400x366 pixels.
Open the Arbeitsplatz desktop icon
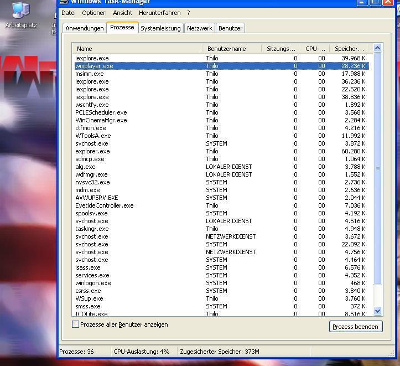pos(21,15)
